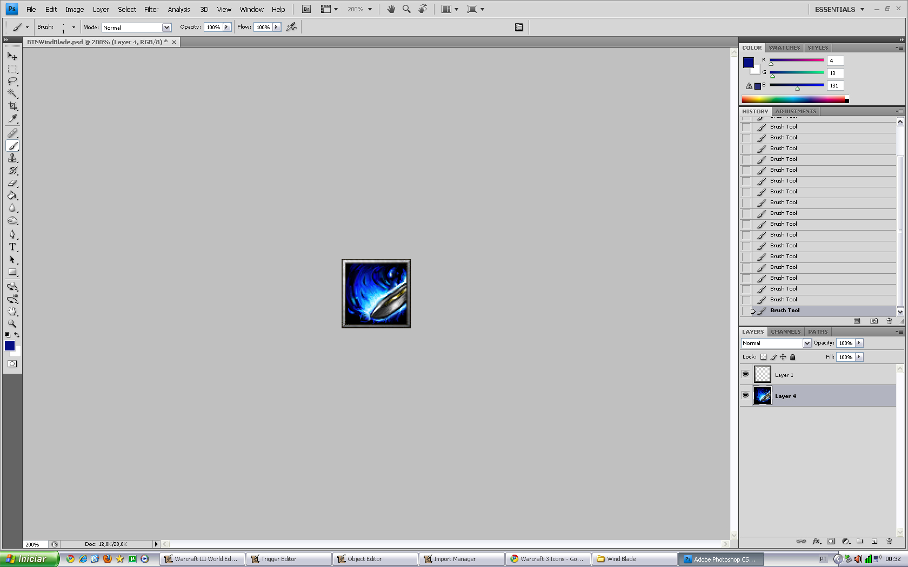Image resolution: width=908 pixels, height=567 pixels.
Task: Switch to the Channels tab
Action: point(785,332)
